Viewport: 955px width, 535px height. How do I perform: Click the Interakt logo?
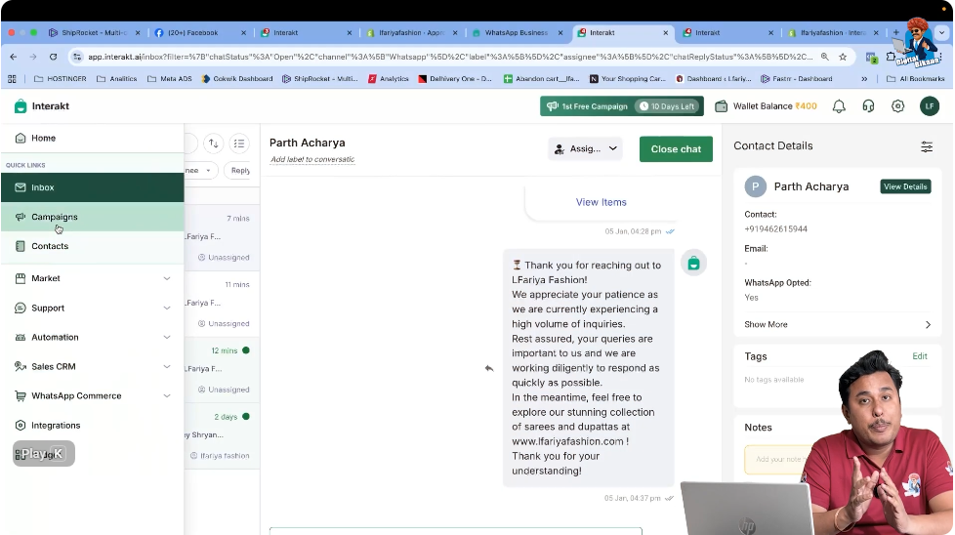tap(41, 105)
